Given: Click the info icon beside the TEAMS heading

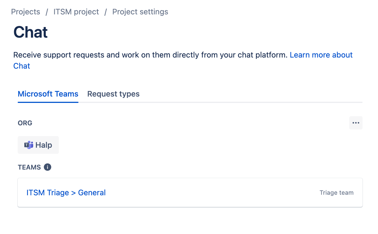Looking at the screenshot, I should 47,167.
